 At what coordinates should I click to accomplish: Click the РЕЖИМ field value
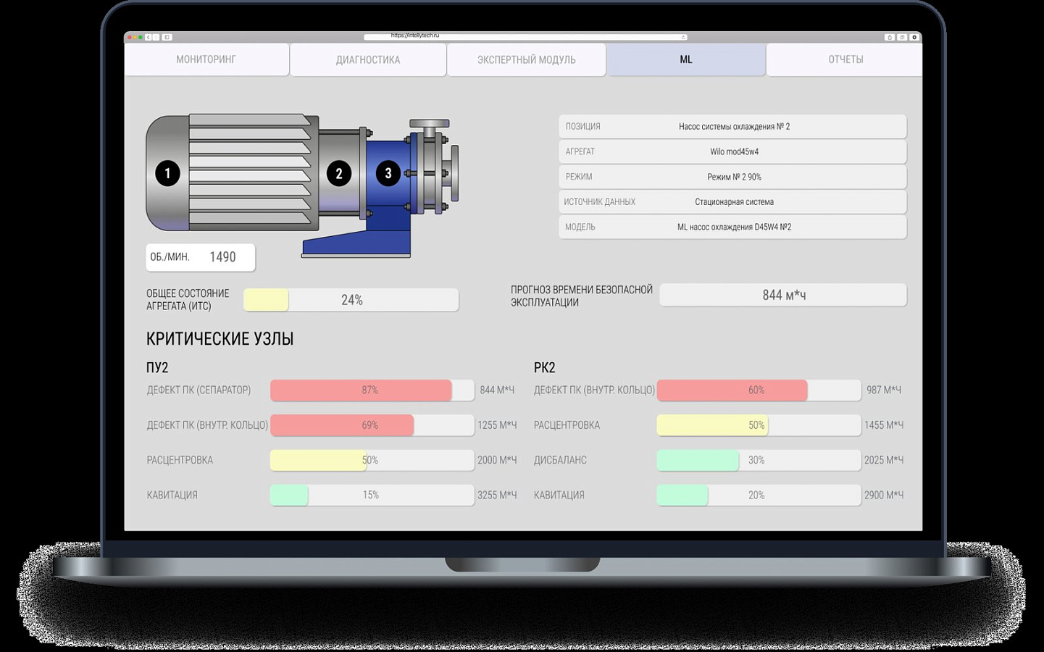click(x=734, y=177)
